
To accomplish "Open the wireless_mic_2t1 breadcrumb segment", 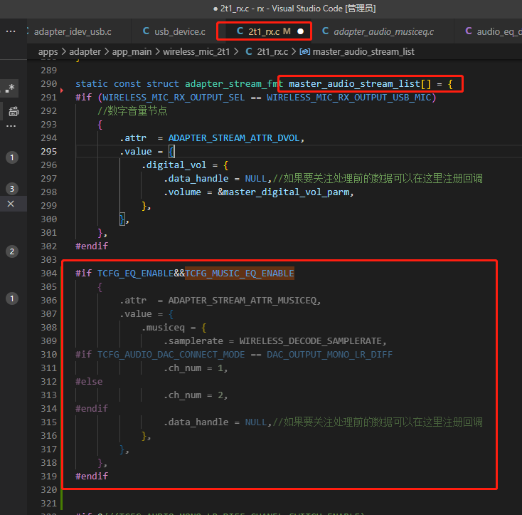I will (x=196, y=52).
